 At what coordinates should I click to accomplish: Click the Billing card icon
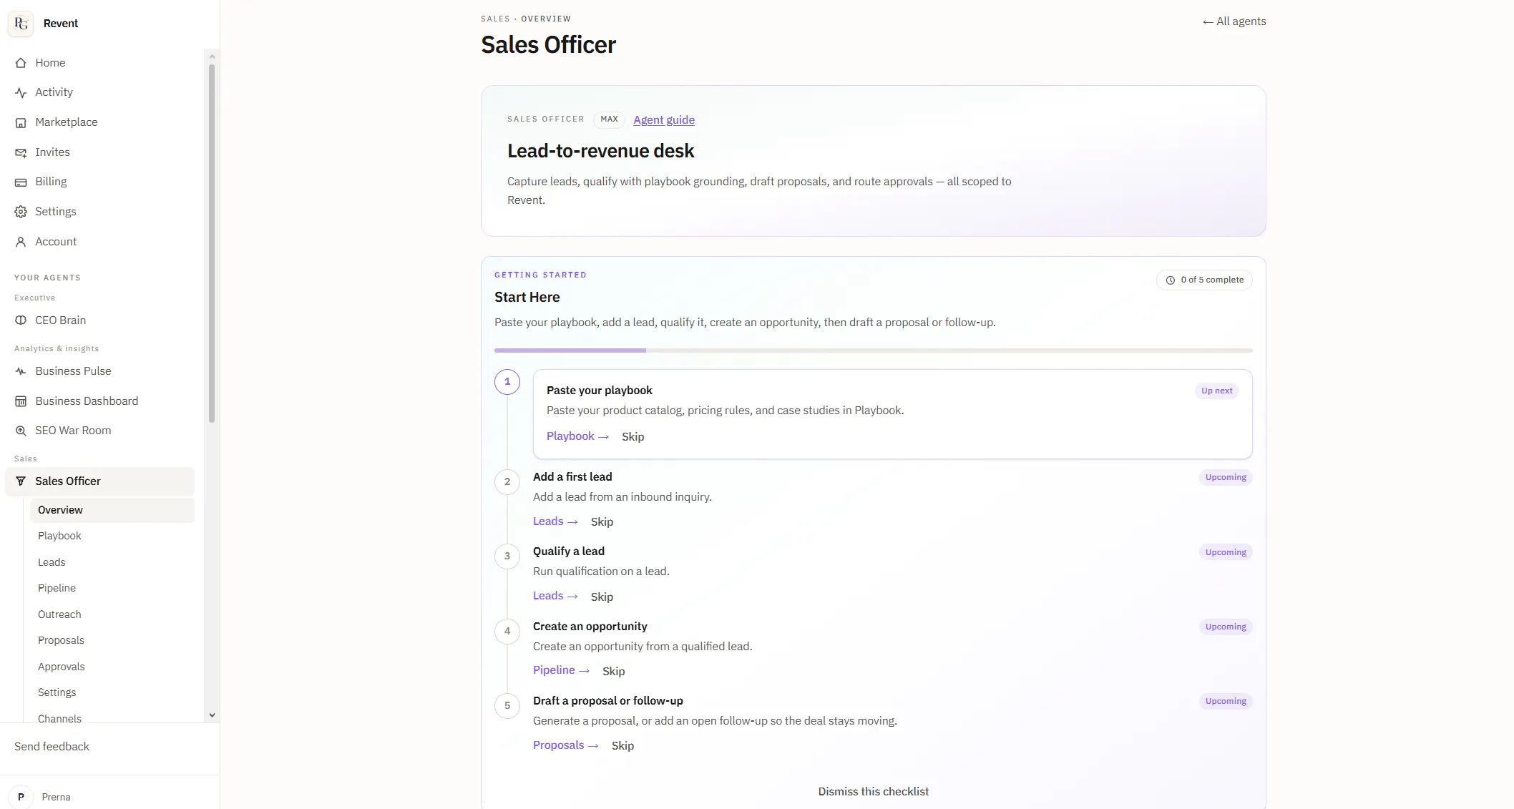[21, 182]
